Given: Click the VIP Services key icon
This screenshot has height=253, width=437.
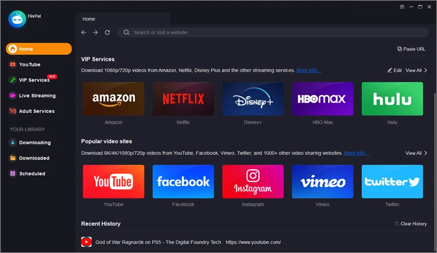Looking at the screenshot, I should (x=13, y=80).
